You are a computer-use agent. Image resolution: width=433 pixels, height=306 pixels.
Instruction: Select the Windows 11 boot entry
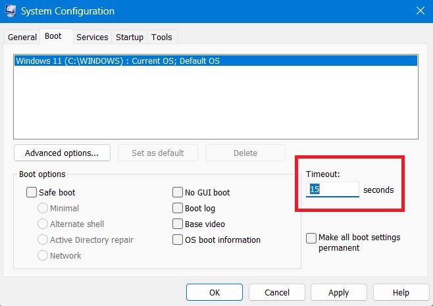coord(216,61)
